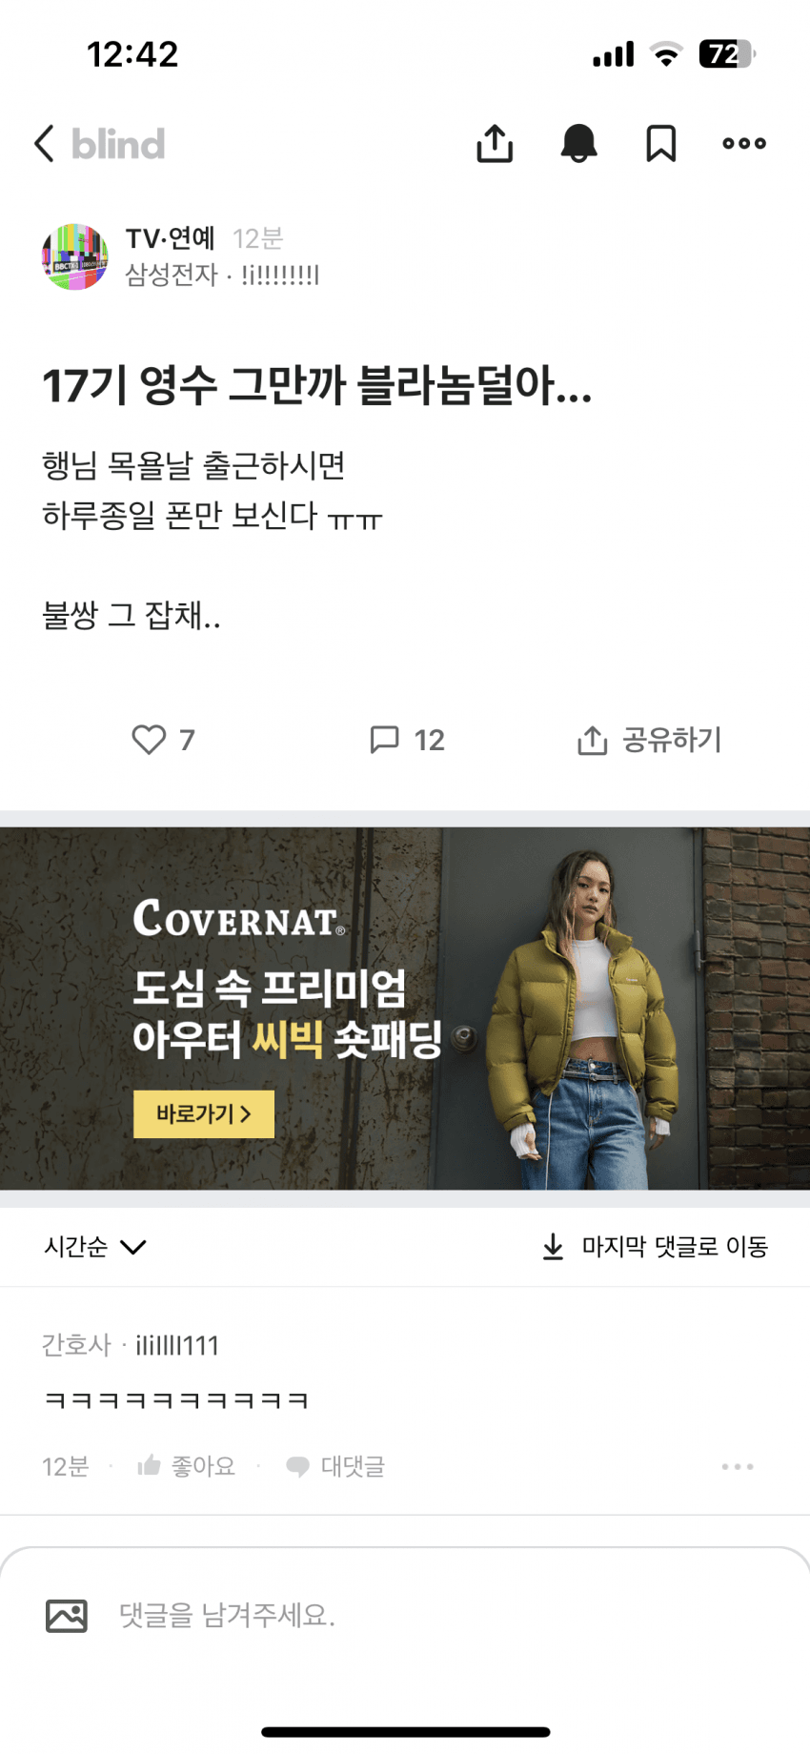This screenshot has width=810, height=1754.
Task: Jump via 마지막 댓글로 이동
Action: tap(655, 1247)
